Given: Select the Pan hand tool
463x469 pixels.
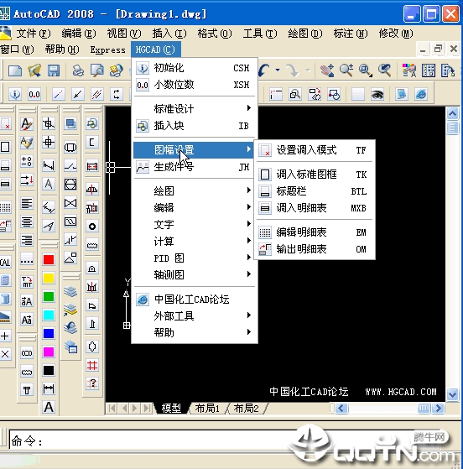Looking at the screenshot, I should [x=327, y=70].
